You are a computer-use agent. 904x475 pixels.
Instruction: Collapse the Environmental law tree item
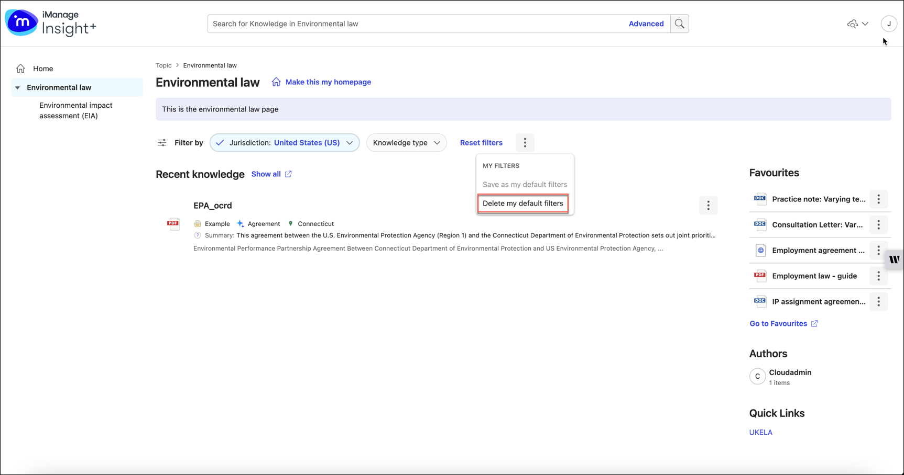coord(18,87)
